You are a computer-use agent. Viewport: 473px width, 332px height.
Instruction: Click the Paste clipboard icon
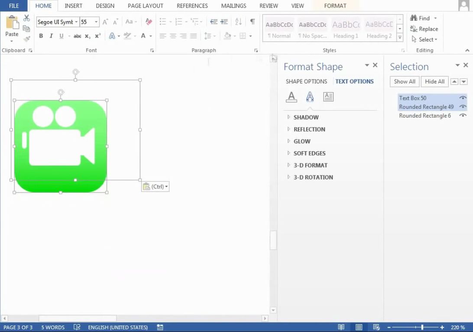[12, 23]
